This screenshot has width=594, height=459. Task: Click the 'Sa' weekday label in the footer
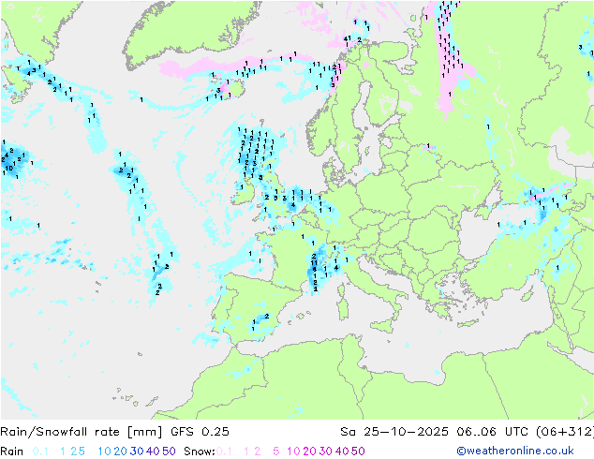[x=348, y=432]
